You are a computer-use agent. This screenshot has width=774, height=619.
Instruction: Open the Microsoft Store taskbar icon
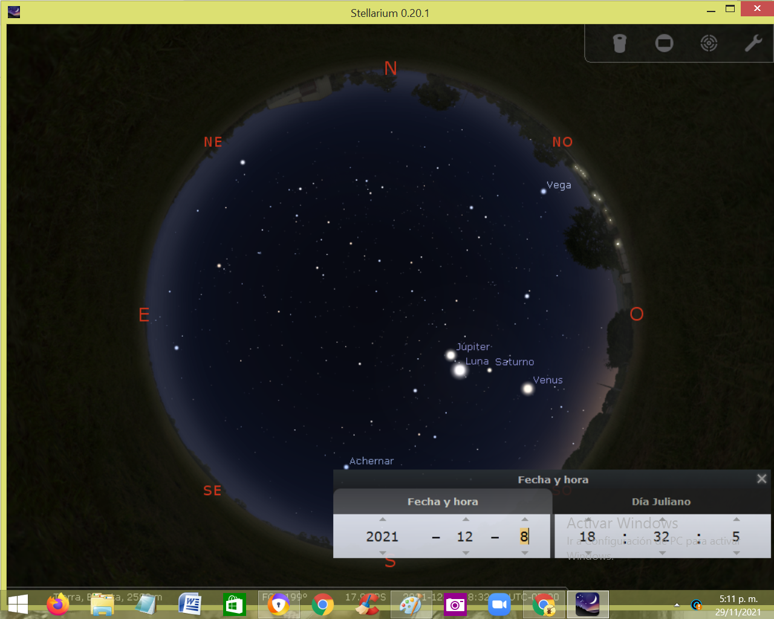point(234,604)
